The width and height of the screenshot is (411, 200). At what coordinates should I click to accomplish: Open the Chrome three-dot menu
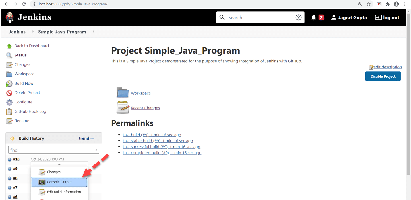pyautogui.click(x=405, y=4)
